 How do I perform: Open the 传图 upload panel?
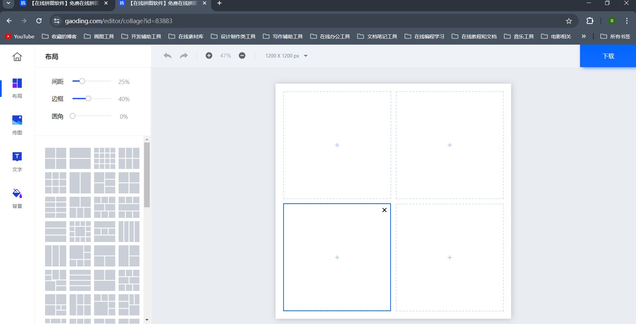click(17, 125)
